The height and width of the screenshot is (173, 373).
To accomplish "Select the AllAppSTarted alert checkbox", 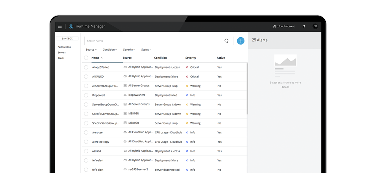I will pyautogui.click(x=86, y=67).
